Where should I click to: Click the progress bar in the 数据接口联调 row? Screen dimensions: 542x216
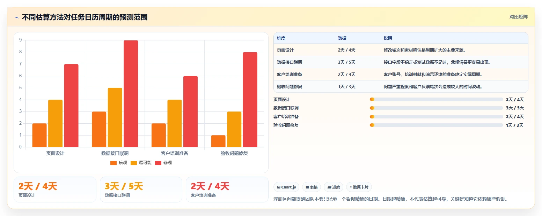click(x=436, y=108)
